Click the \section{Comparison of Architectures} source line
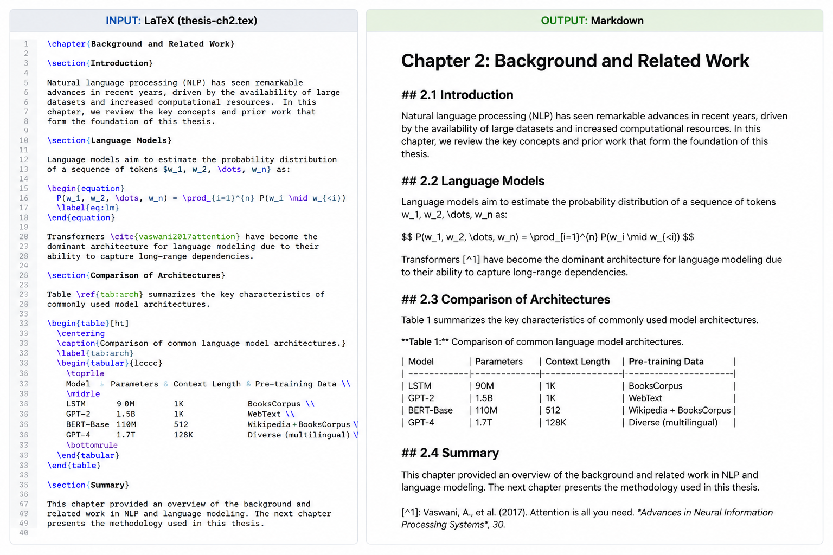The image size is (833, 555). 136,275
